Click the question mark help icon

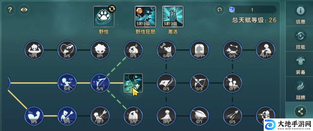[x=10, y=10]
